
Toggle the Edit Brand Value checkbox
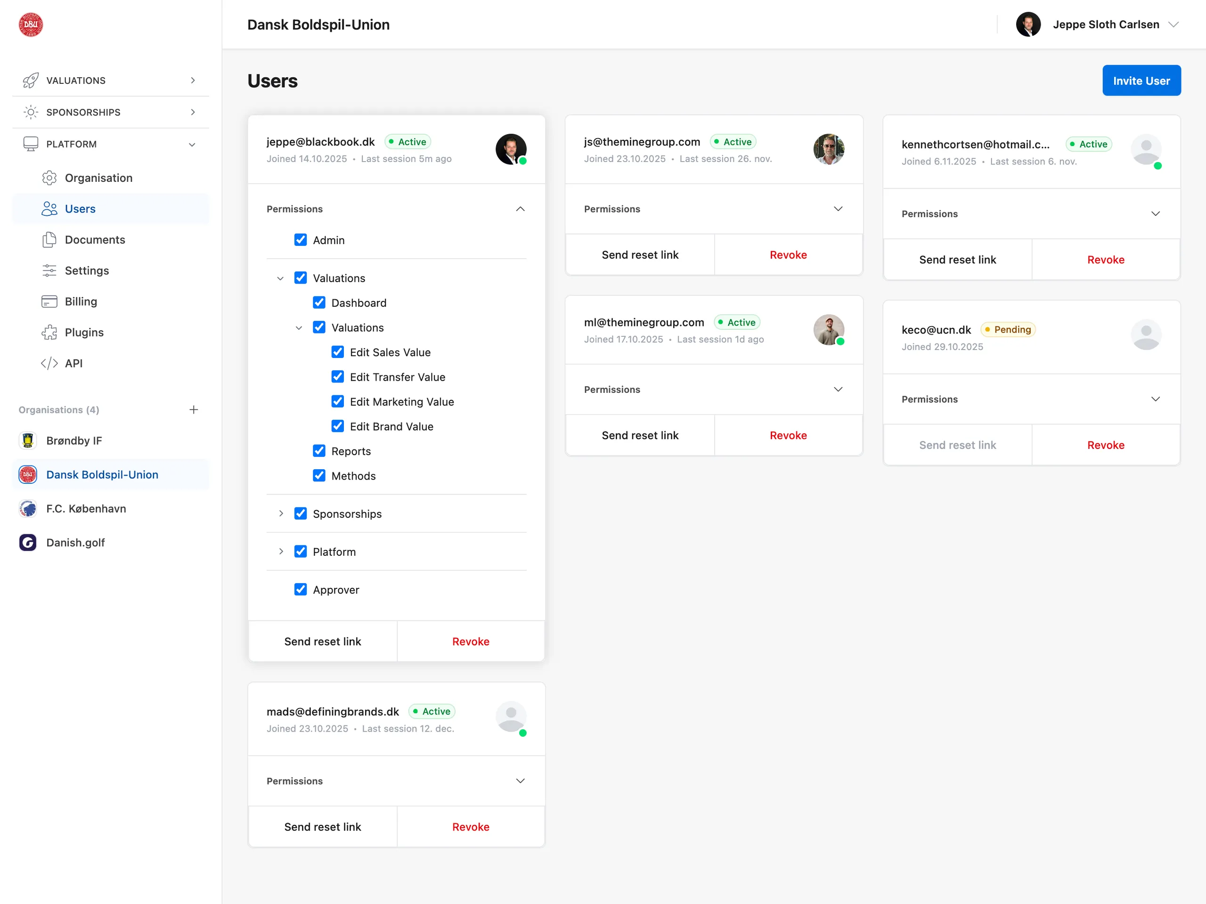tap(337, 426)
